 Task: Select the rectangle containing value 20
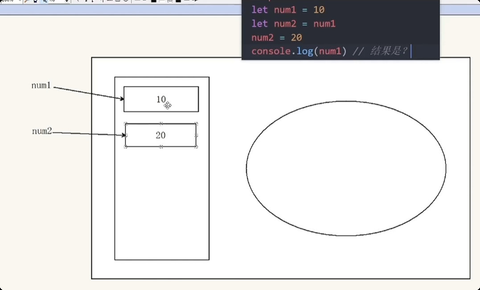pos(161,135)
